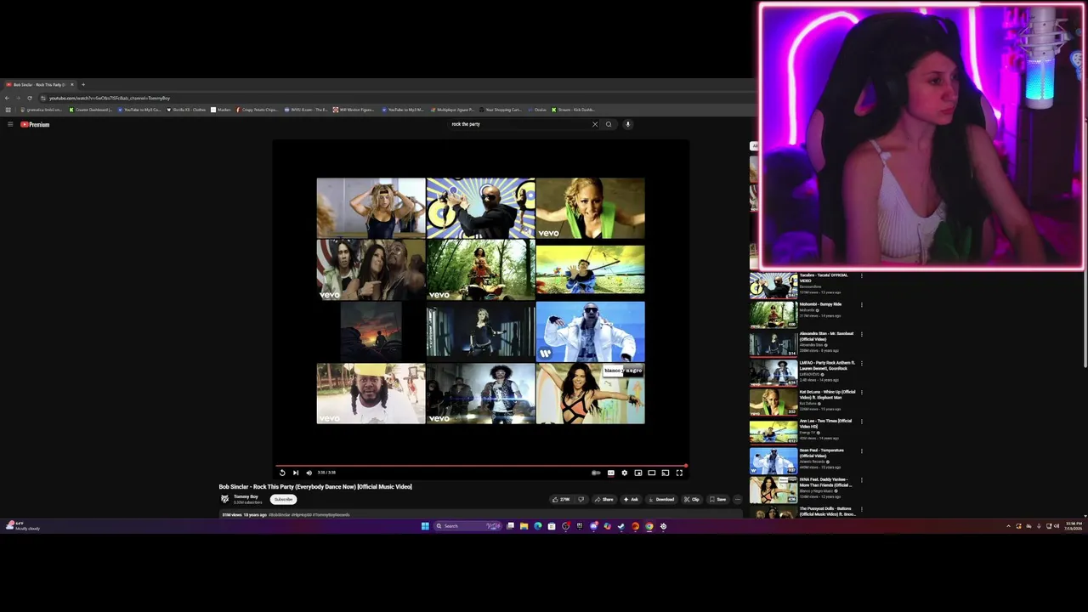
Task: Open the player settings gear
Action: 625,473
